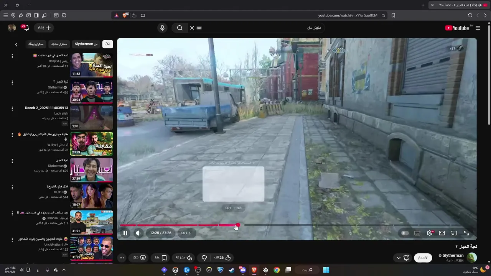491x276 pixels.
Task: Clear the search query with X
Action: [192, 28]
